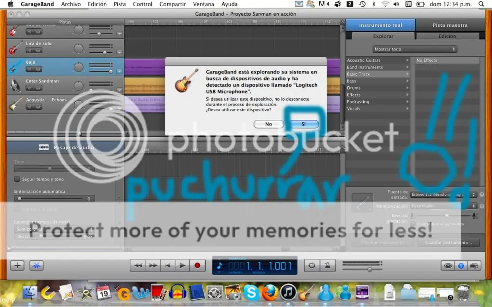
Task: Open the Compartir menu
Action: 172,4
